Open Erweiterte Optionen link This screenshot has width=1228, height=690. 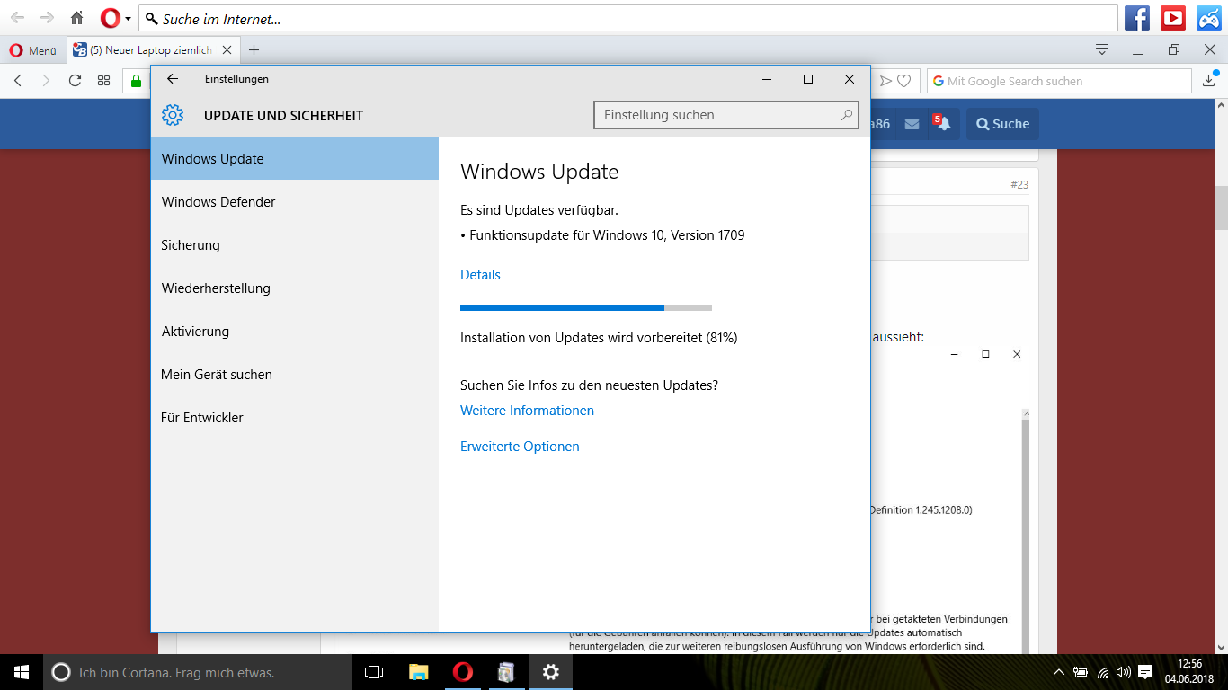click(x=520, y=447)
